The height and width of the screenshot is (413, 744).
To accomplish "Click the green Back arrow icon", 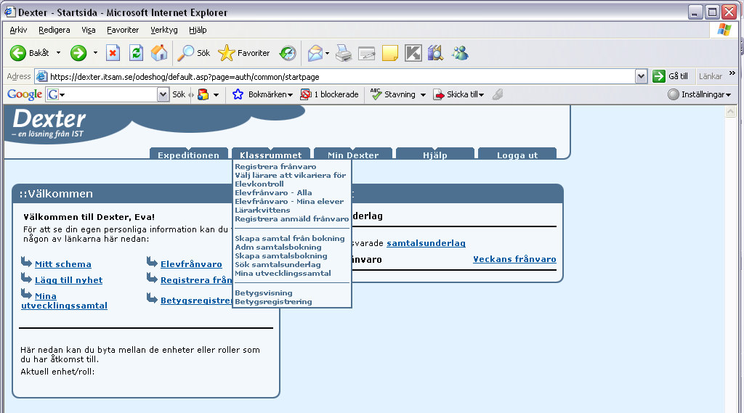I will [18, 53].
